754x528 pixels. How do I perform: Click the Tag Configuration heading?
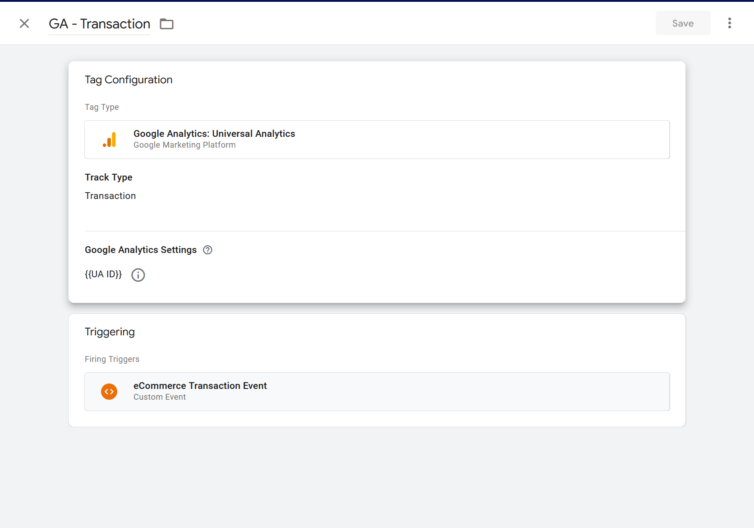(129, 80)
